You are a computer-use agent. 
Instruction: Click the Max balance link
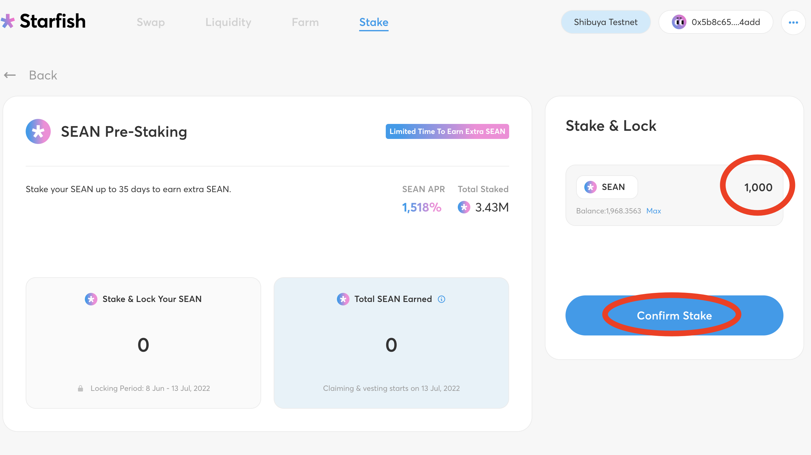(653, 211)
